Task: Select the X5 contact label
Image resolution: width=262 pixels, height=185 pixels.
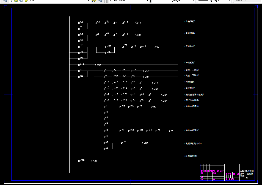Action: pyautogui.click(x=107, y=148)
